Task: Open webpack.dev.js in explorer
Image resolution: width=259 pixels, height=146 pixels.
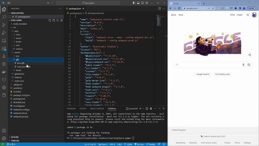Action: click(x=20, y=113)
